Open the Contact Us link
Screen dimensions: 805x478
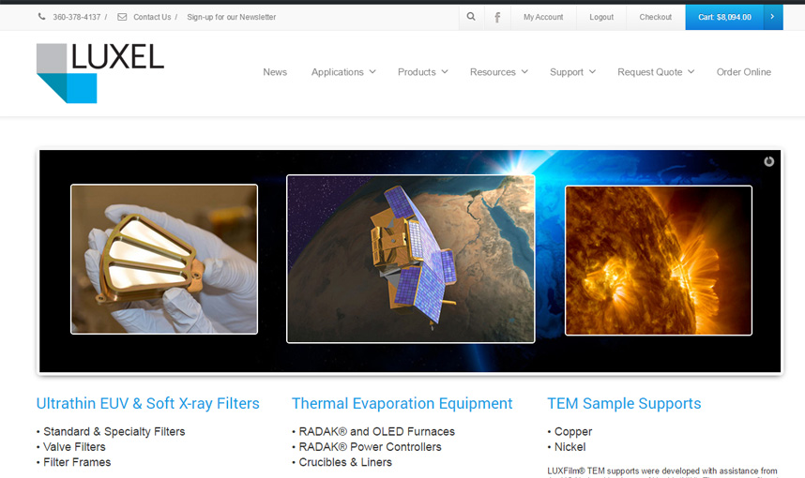pos(152,17)
